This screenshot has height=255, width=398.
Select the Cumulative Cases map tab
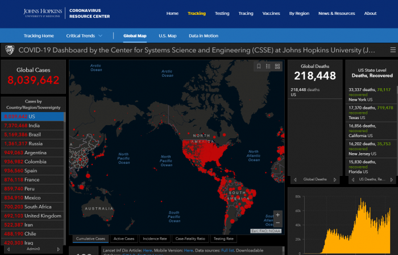point(90,238)
